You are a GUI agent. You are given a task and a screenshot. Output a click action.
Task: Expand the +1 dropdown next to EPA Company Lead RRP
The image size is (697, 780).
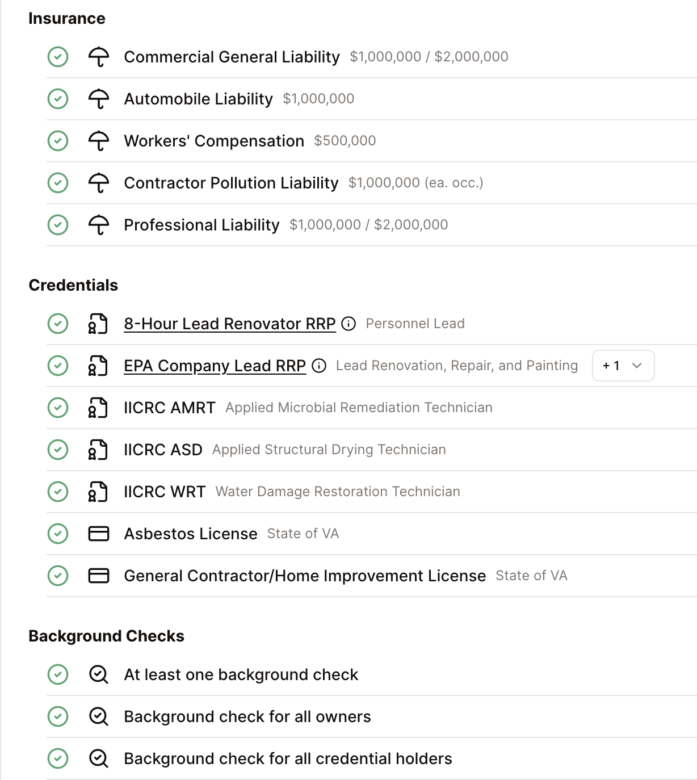[x=623, y=366]
